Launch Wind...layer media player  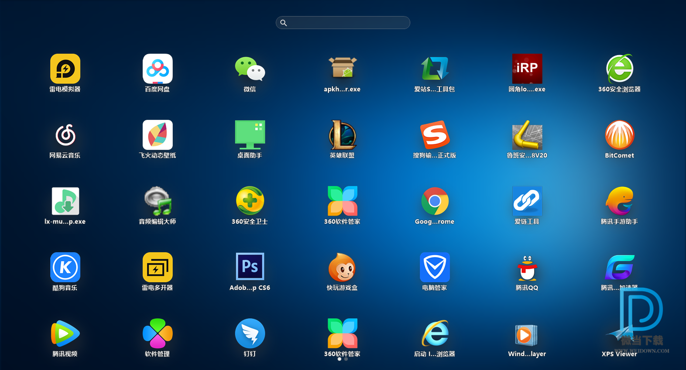[526, 334]
